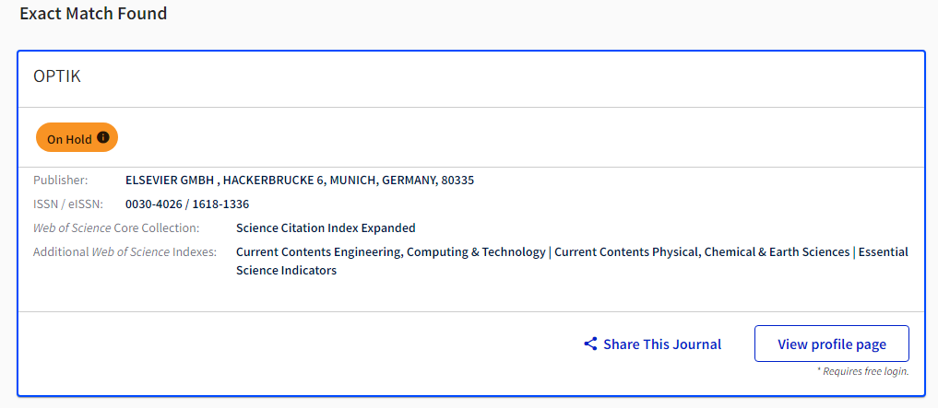Click the Essential Science Indicators index
938x408 pixels.
pyautogui.click(x=286, y=271)
